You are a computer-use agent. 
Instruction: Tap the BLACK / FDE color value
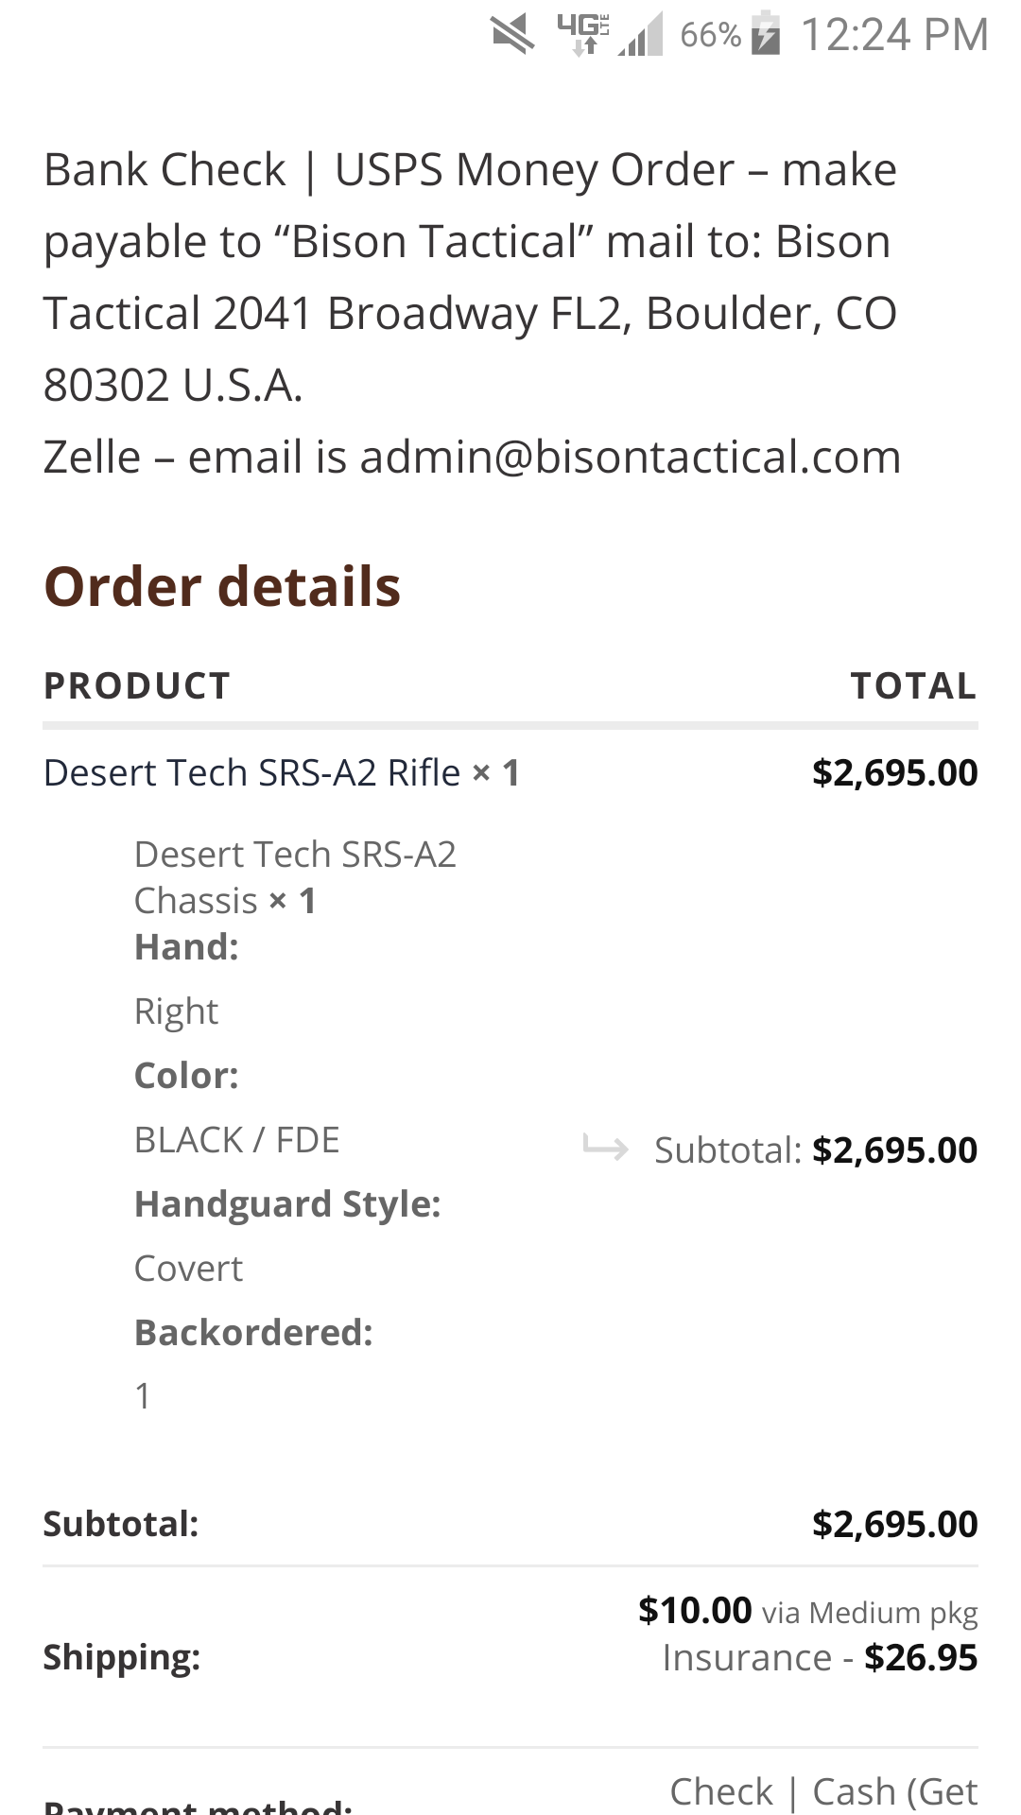(x=236, y=1140)
